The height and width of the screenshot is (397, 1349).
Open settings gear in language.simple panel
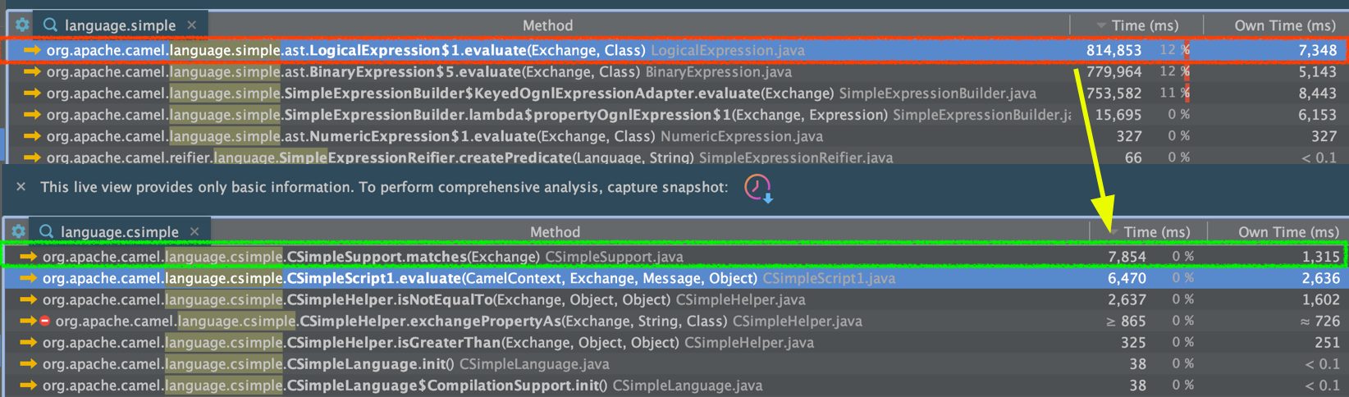coord(22,25)
